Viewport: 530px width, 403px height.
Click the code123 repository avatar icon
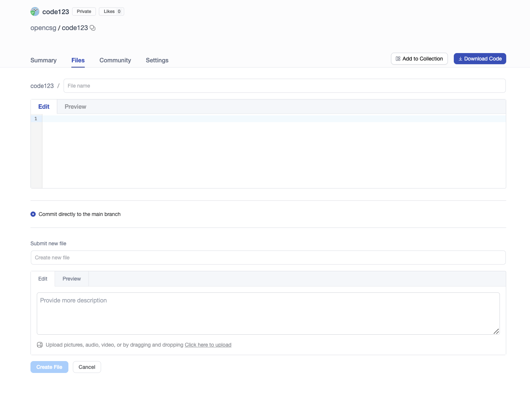35,11
